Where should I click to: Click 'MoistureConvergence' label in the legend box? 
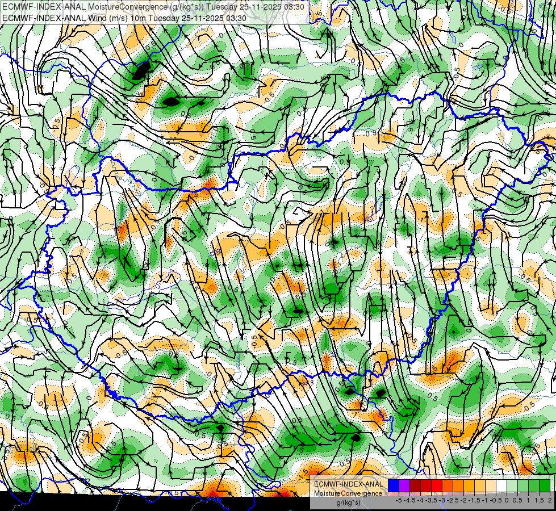click(348, 493)
